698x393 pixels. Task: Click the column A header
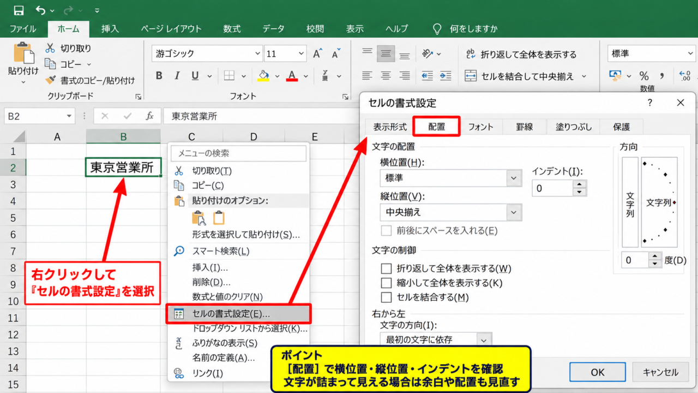point(57,136)
